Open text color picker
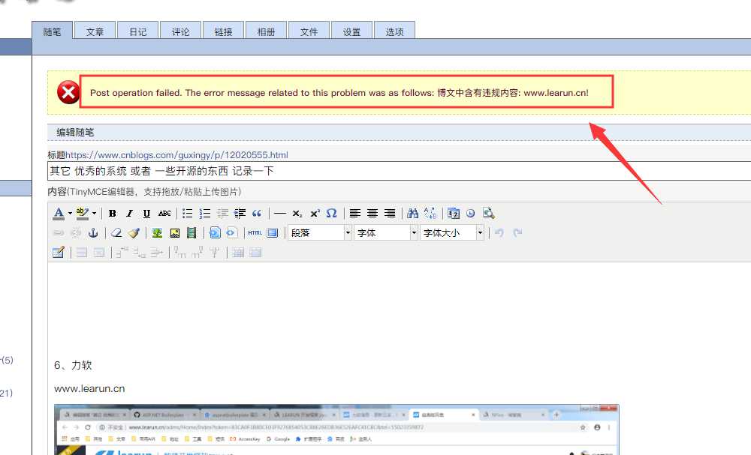The width and height of the screenshot is (751, 455). tap(59, 213)
